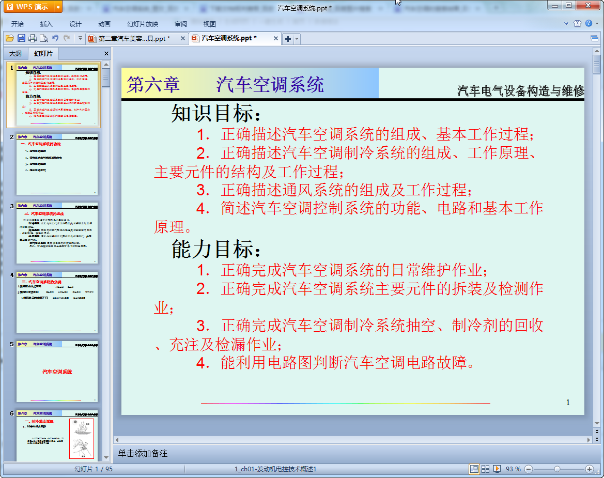Undo the last action
The image size is (604, 478).
coord(55,38)
